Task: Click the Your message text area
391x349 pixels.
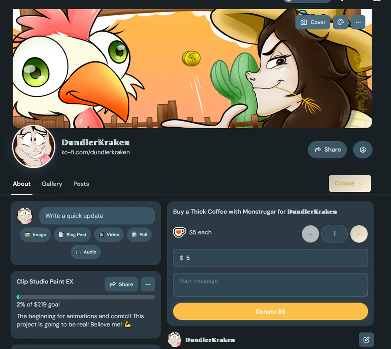Action: [x=270, y=285]
